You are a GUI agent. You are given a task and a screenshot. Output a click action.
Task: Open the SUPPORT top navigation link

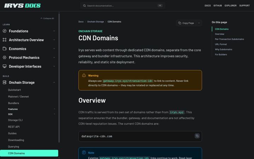(244, 6)
